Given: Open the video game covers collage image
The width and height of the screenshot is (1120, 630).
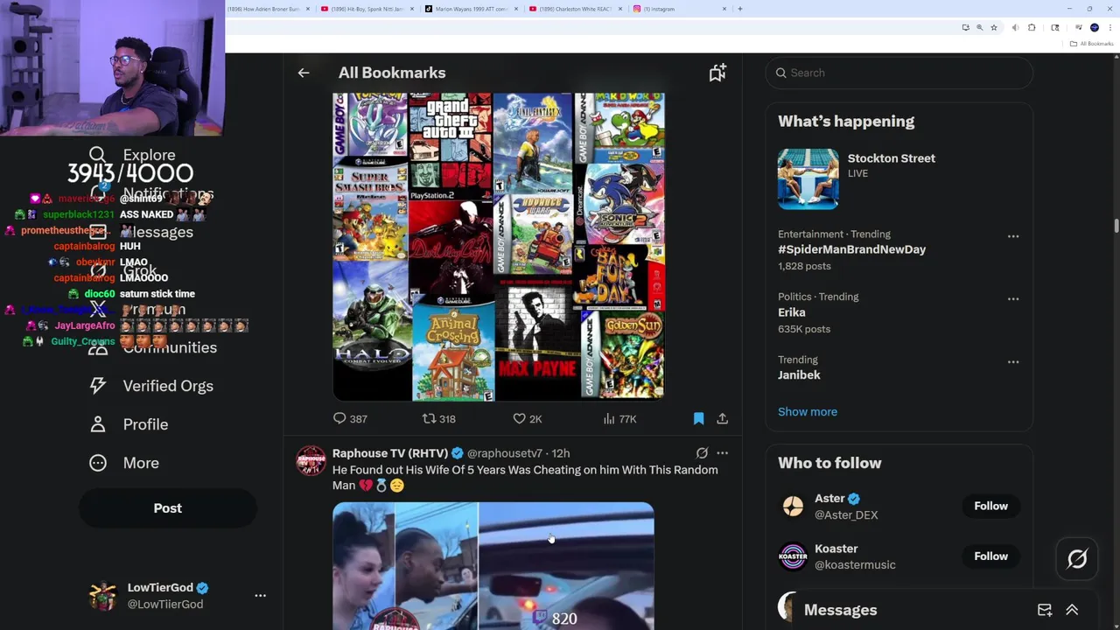Looking at the screenshot, I should click(499, 246).
